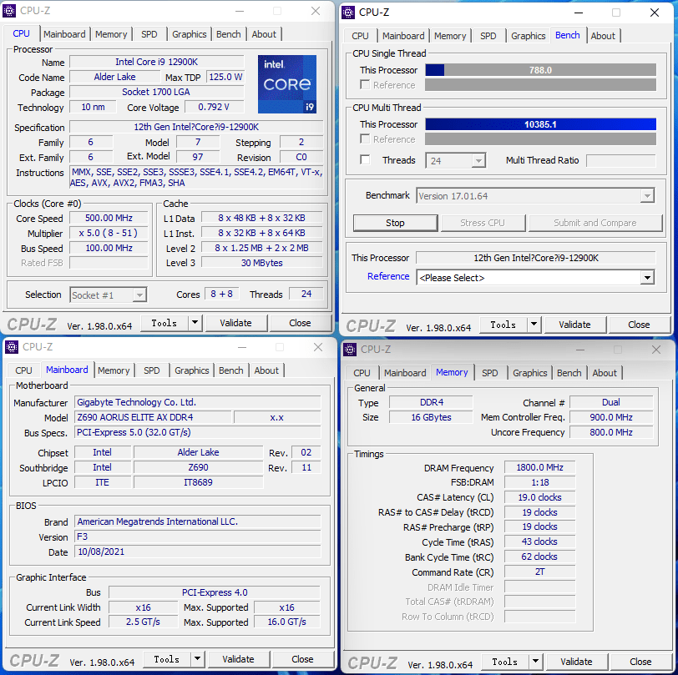Click the Model field Z690 AORUS ELITE AX DDR4

tap(153, 417)
